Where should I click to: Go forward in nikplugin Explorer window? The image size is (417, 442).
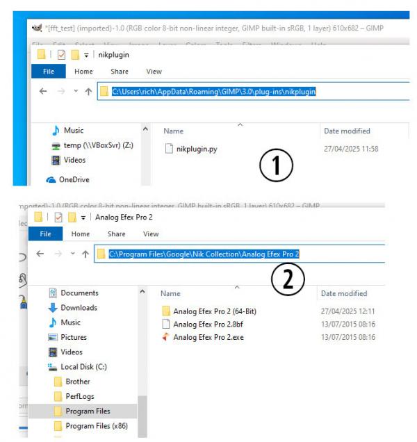coord(61,91)
